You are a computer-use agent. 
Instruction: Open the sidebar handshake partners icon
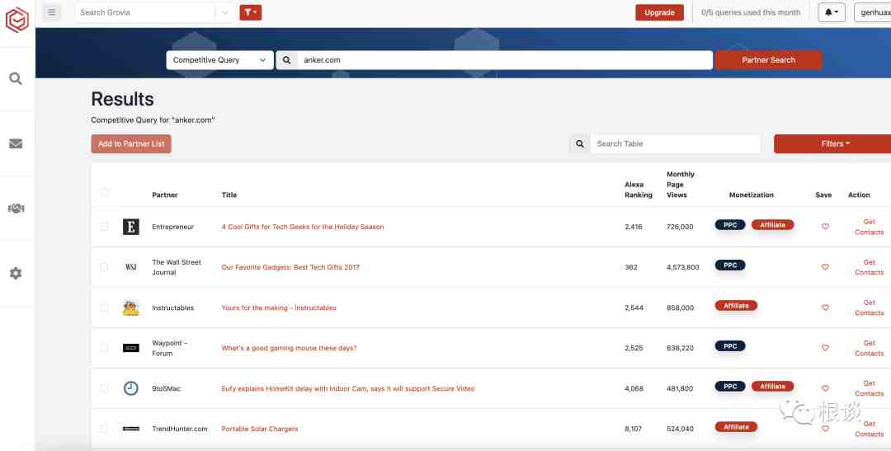(16, 209)
